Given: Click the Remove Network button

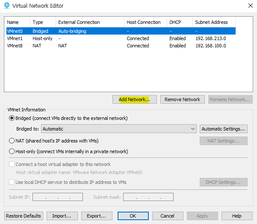Looking at the screenshot, I should 183,99.
